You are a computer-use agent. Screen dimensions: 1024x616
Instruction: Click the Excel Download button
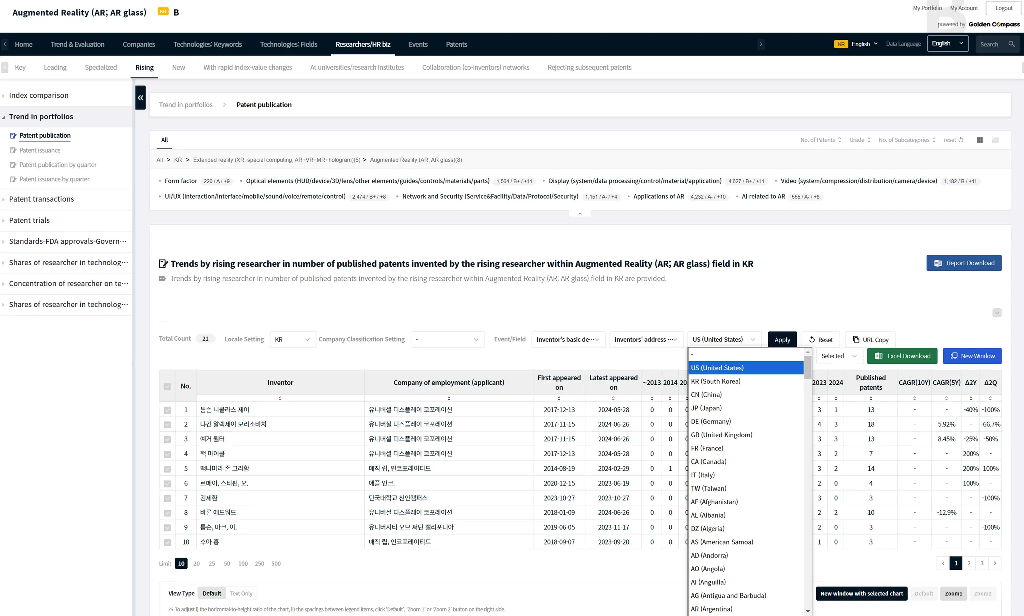[x=902, y=356]
